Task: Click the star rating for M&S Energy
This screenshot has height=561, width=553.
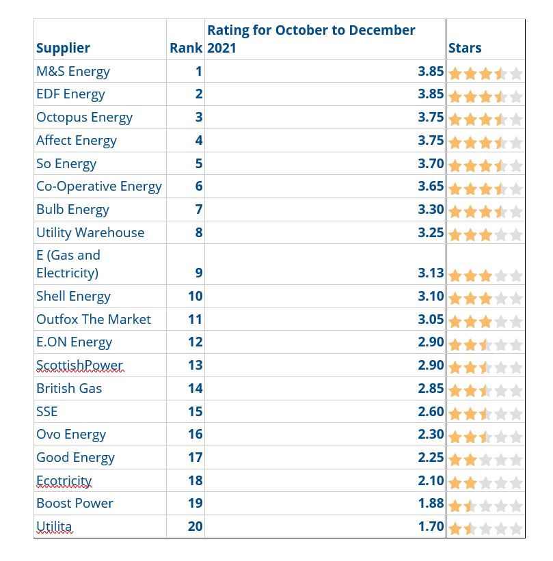Action: click(485, 73)
